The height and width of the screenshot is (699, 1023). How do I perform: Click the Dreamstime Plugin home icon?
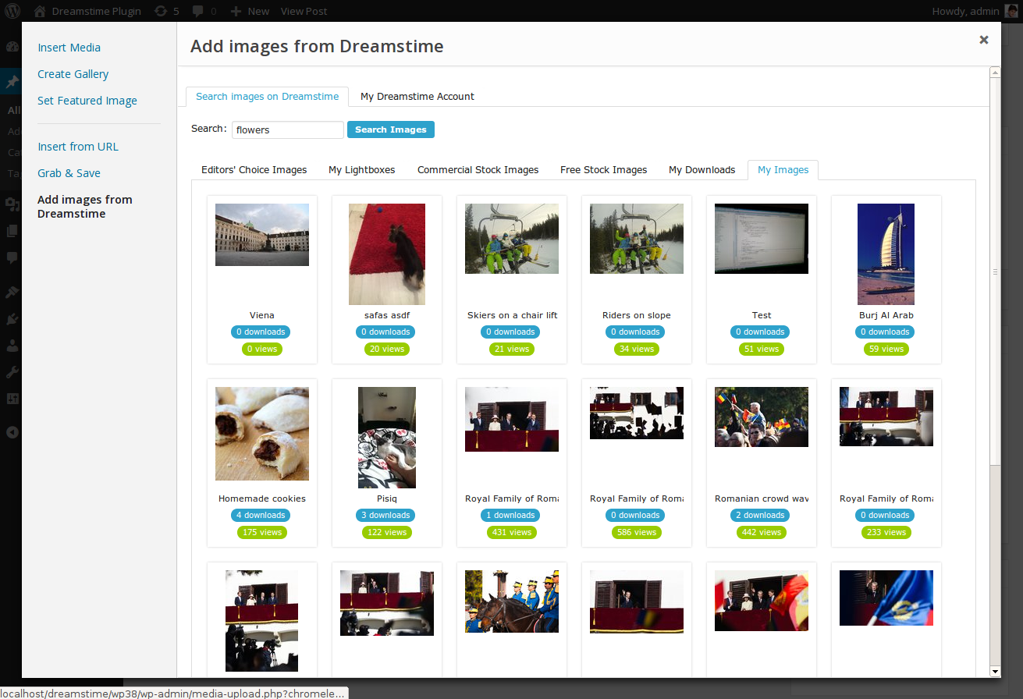[x=40, y=11]
